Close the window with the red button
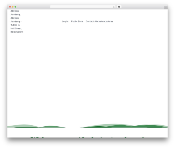 click(10, 7)
